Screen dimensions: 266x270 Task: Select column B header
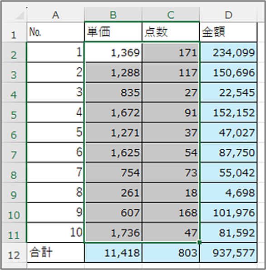(x=113, y=15)
